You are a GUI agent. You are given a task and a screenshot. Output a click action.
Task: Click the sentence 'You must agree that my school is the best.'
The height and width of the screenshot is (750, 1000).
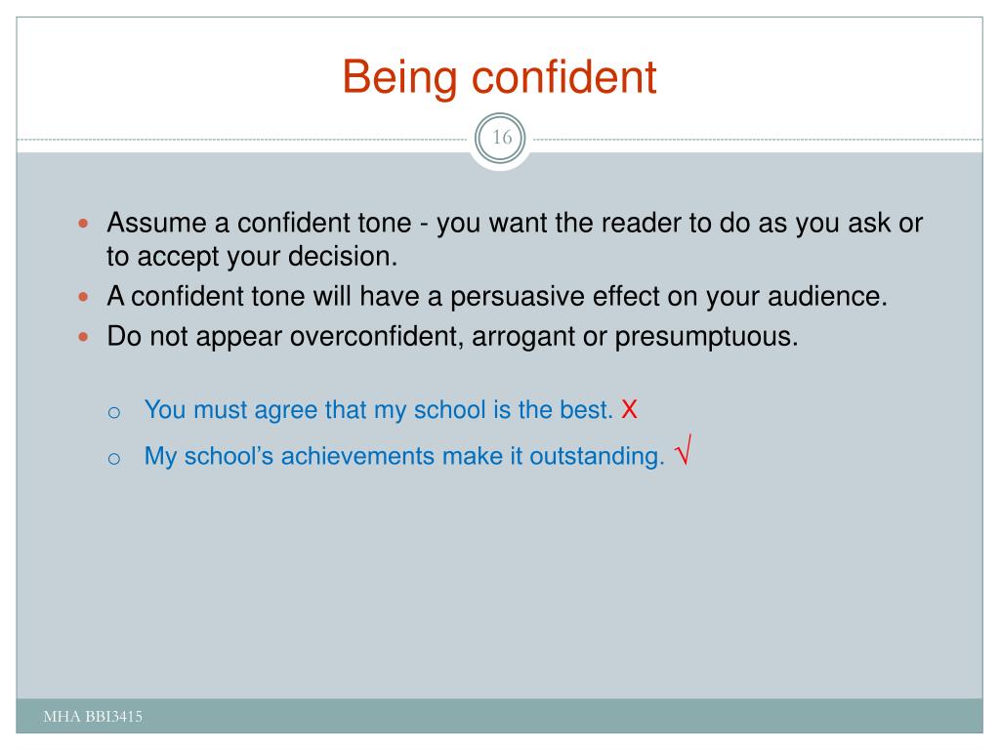tap(379, 410)
